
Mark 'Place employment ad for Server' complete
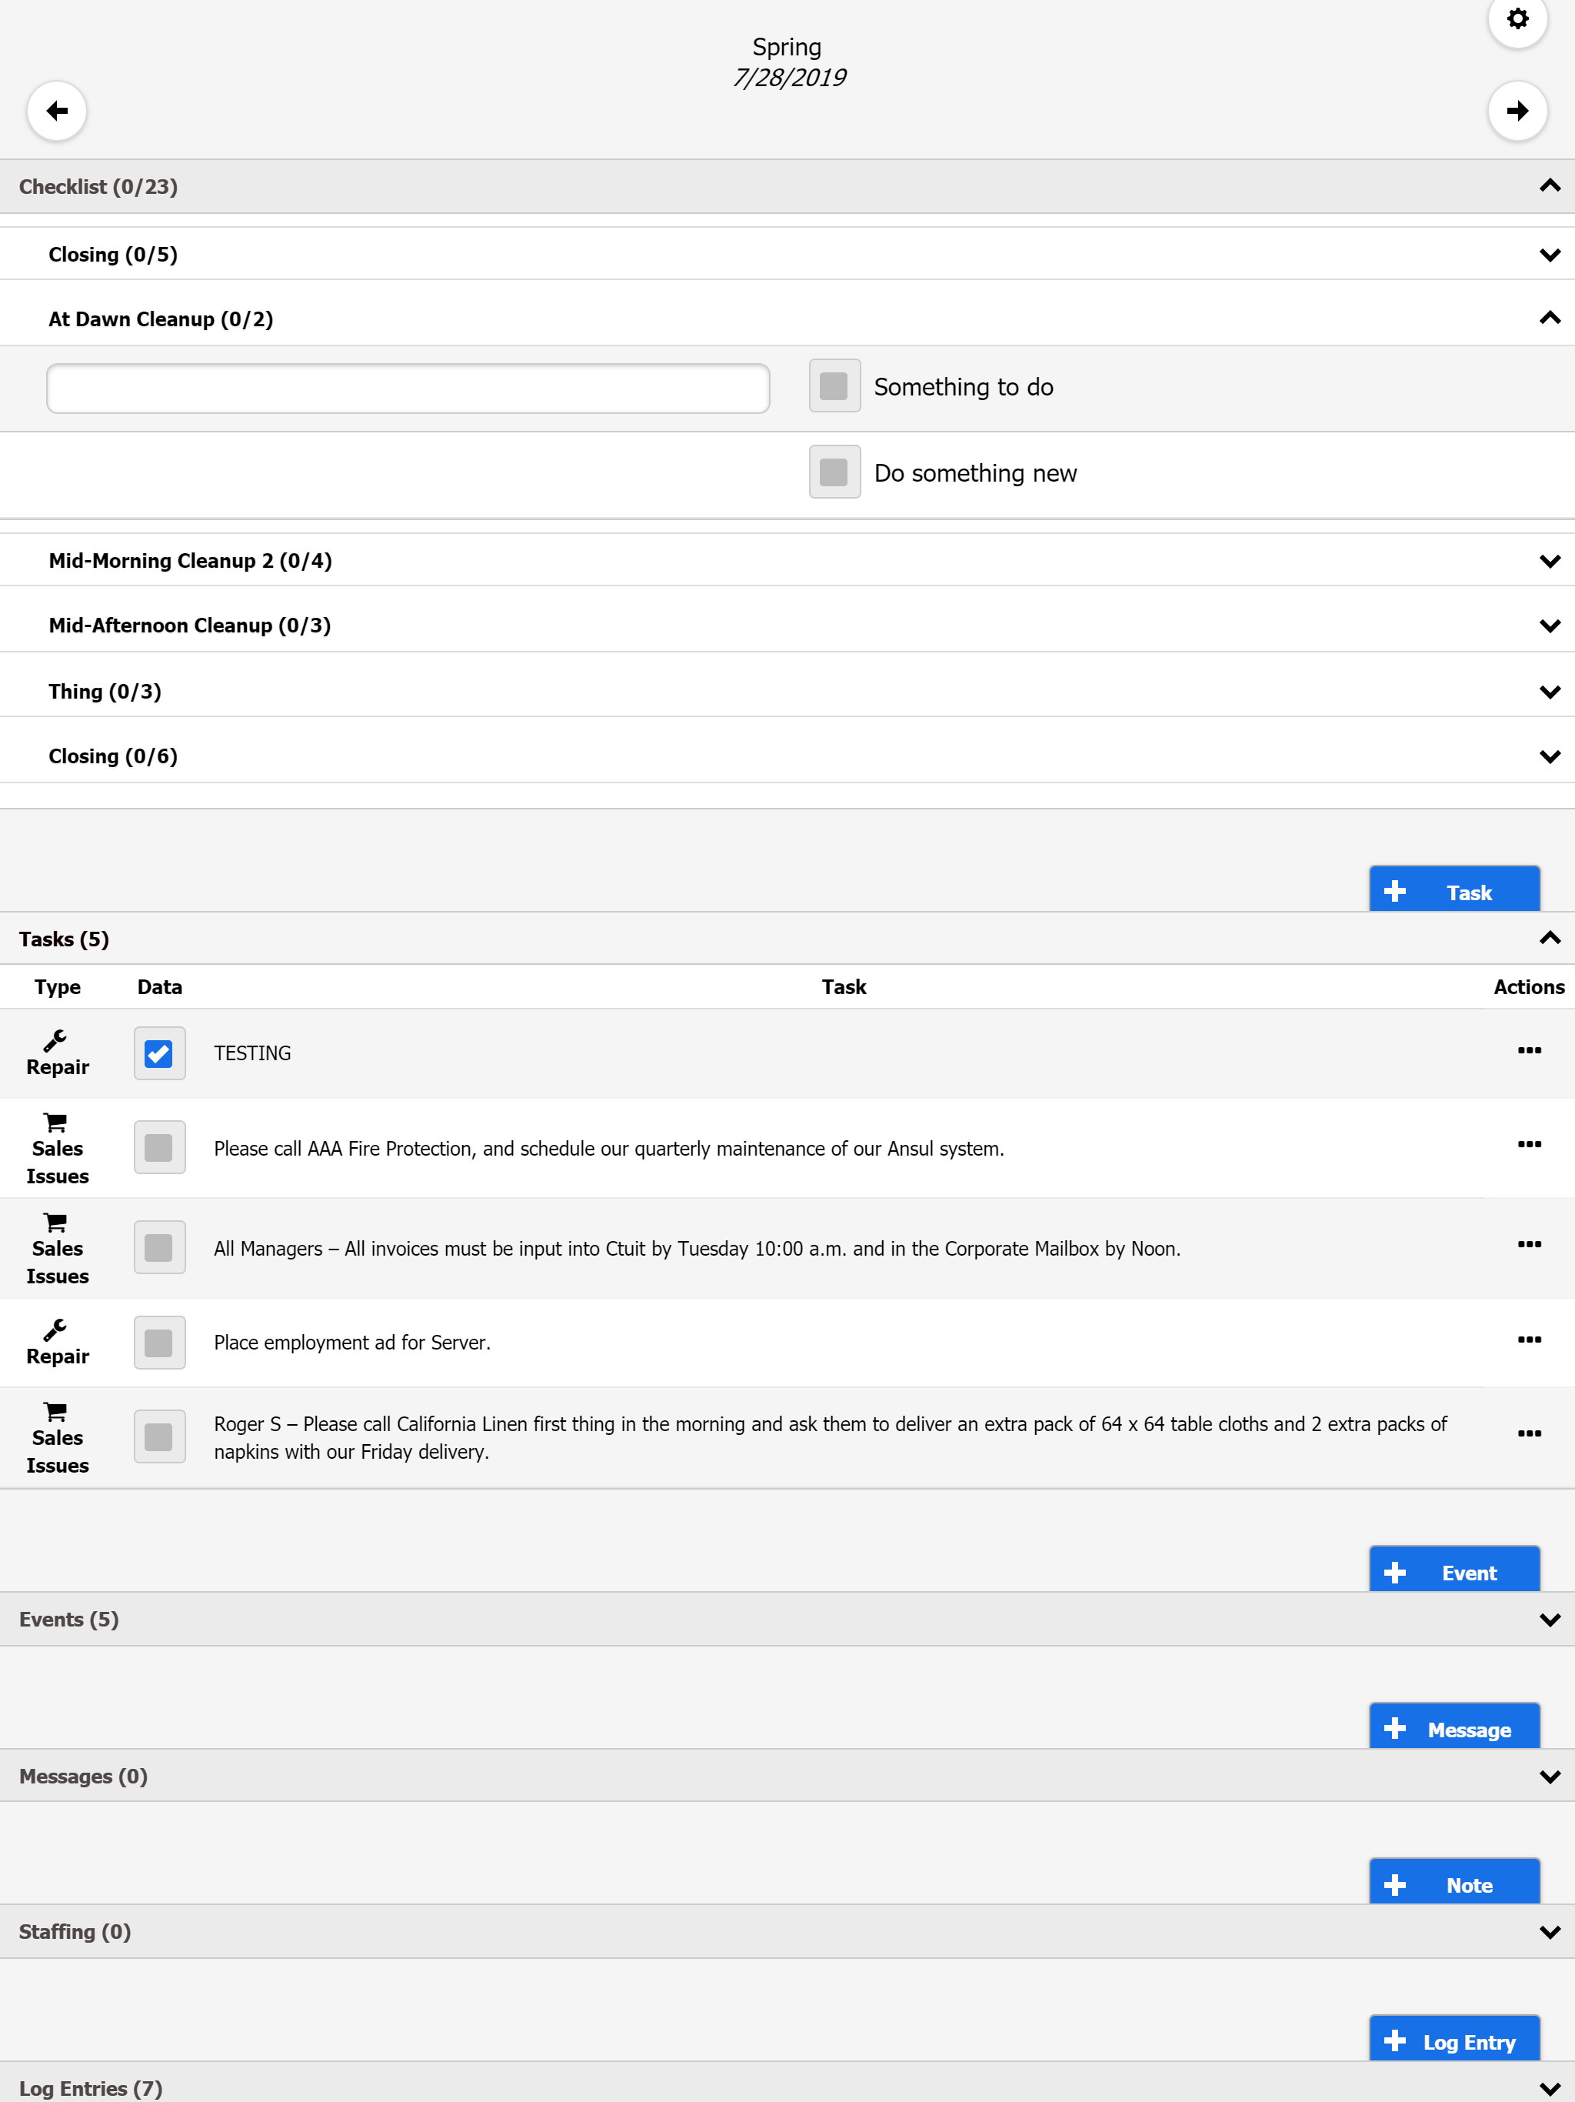pyautogui.click(x=158, y=1342)
